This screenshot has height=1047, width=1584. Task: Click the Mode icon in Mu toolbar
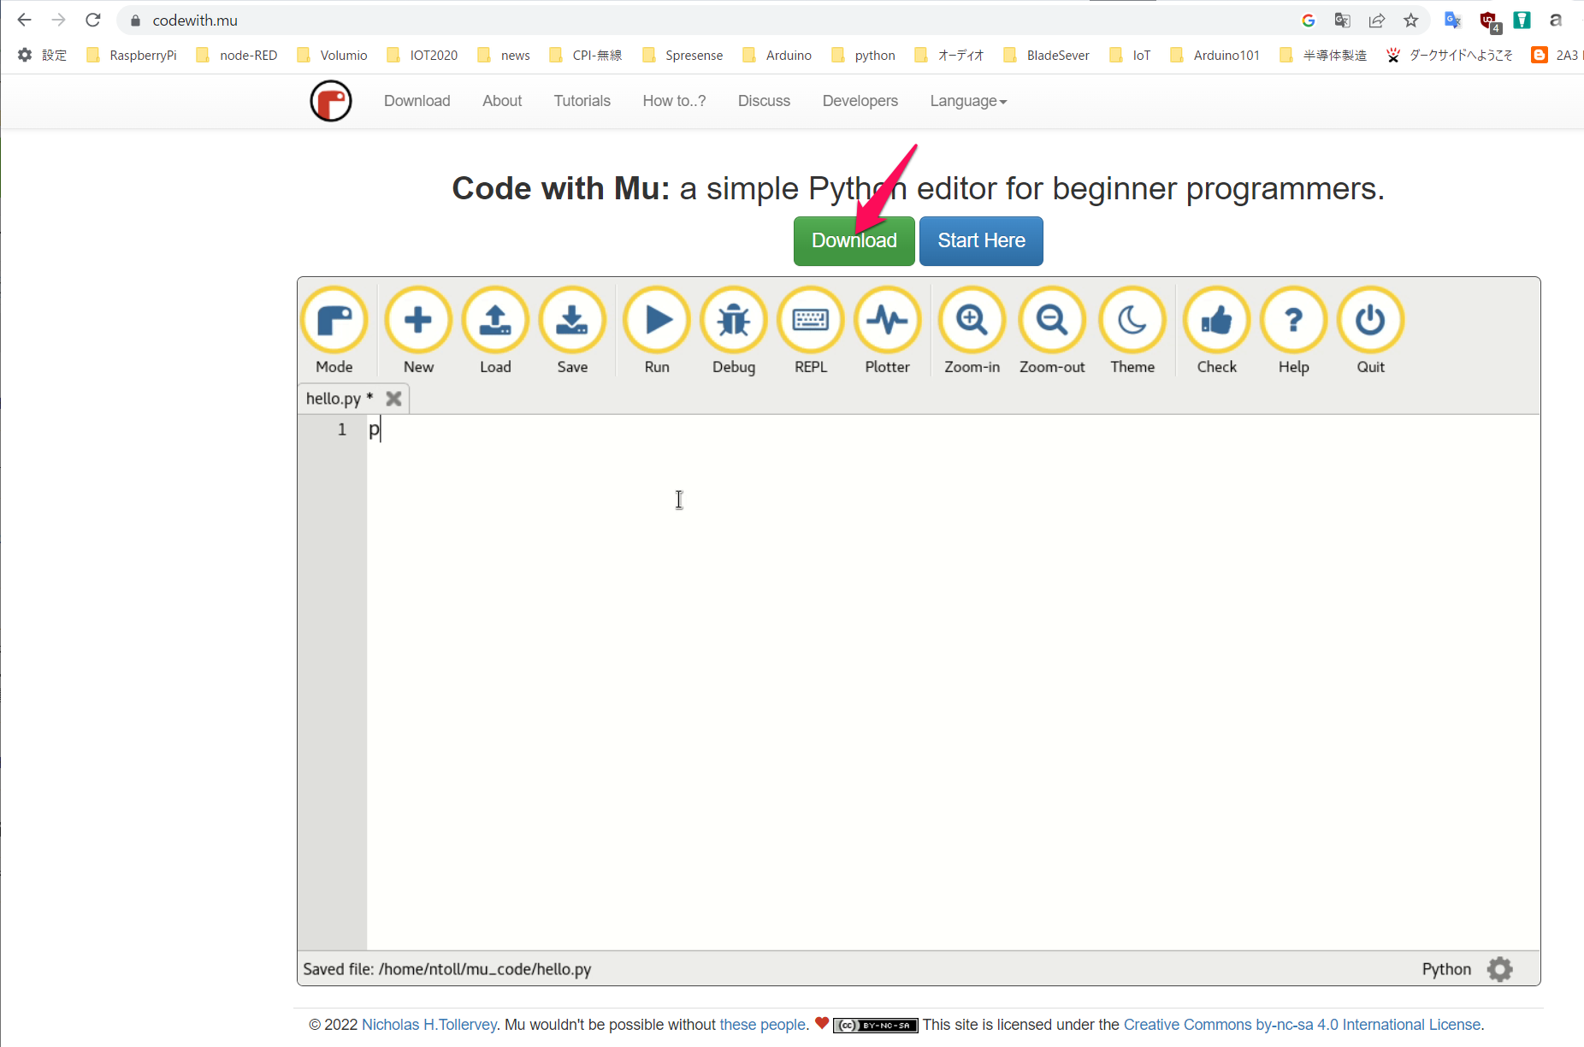[x=334, y=321]
